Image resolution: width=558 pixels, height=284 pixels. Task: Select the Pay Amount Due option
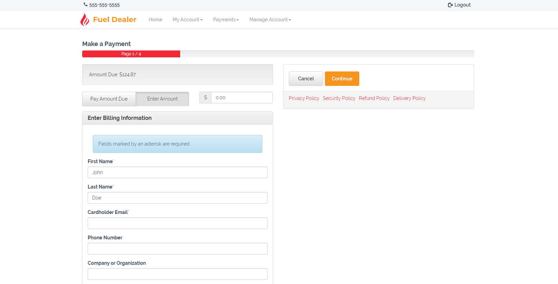tap(109, 99)
